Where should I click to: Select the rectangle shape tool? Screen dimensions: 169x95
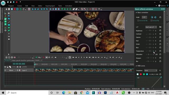pyautogui.click(x=9, y=25)
